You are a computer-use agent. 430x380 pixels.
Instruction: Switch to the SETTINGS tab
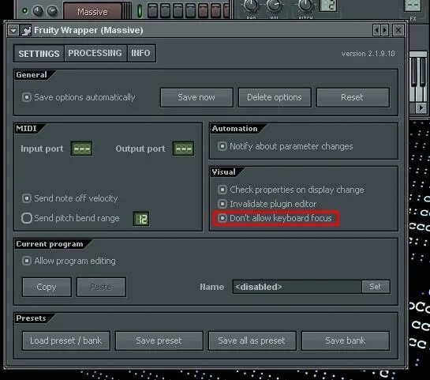pos(39,54)
